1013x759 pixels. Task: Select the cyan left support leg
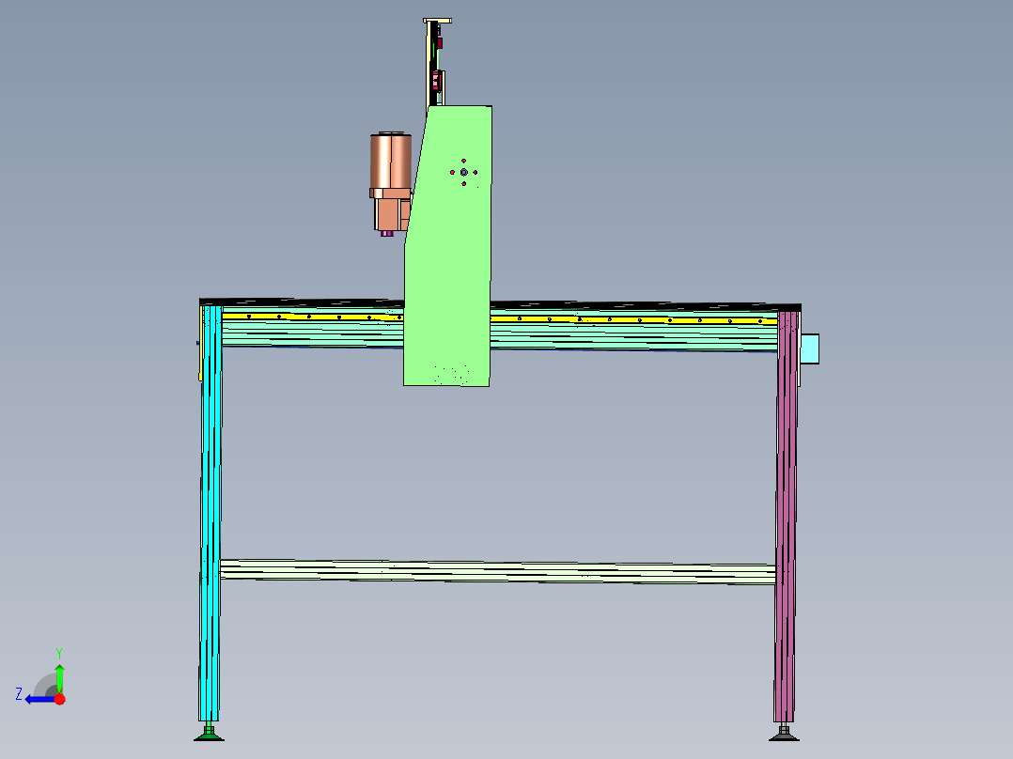click(x=210, y=514)
